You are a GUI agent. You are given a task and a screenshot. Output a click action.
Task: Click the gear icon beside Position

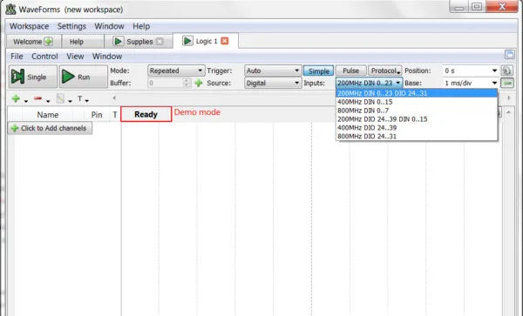(507, 71)
